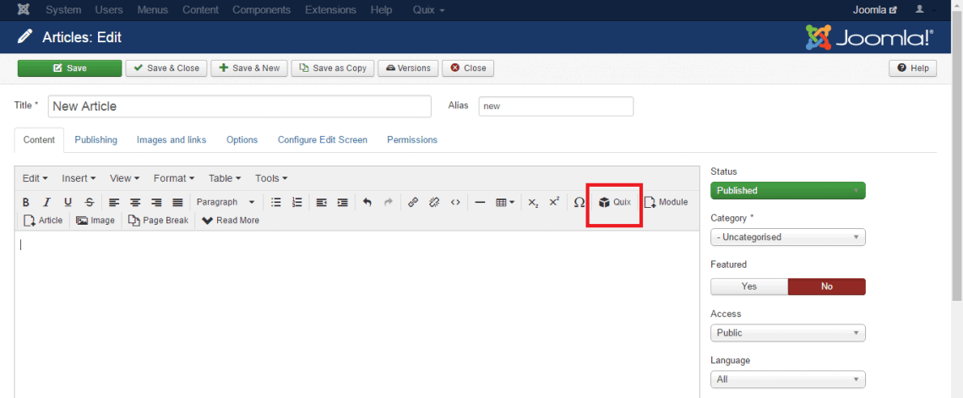Set Featured to Yes
Screen dimensions: 963x398
(749, 286)
